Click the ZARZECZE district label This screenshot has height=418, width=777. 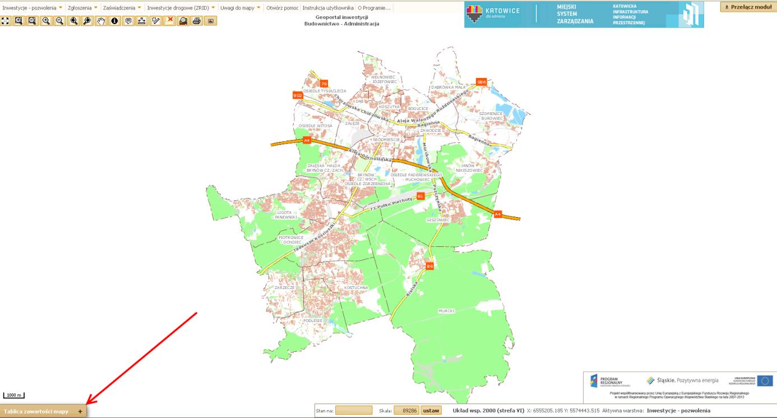coord(284,287)
